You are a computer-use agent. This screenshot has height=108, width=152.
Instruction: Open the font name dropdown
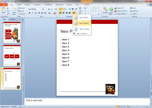pyautogui.click(x=41, y=9)
